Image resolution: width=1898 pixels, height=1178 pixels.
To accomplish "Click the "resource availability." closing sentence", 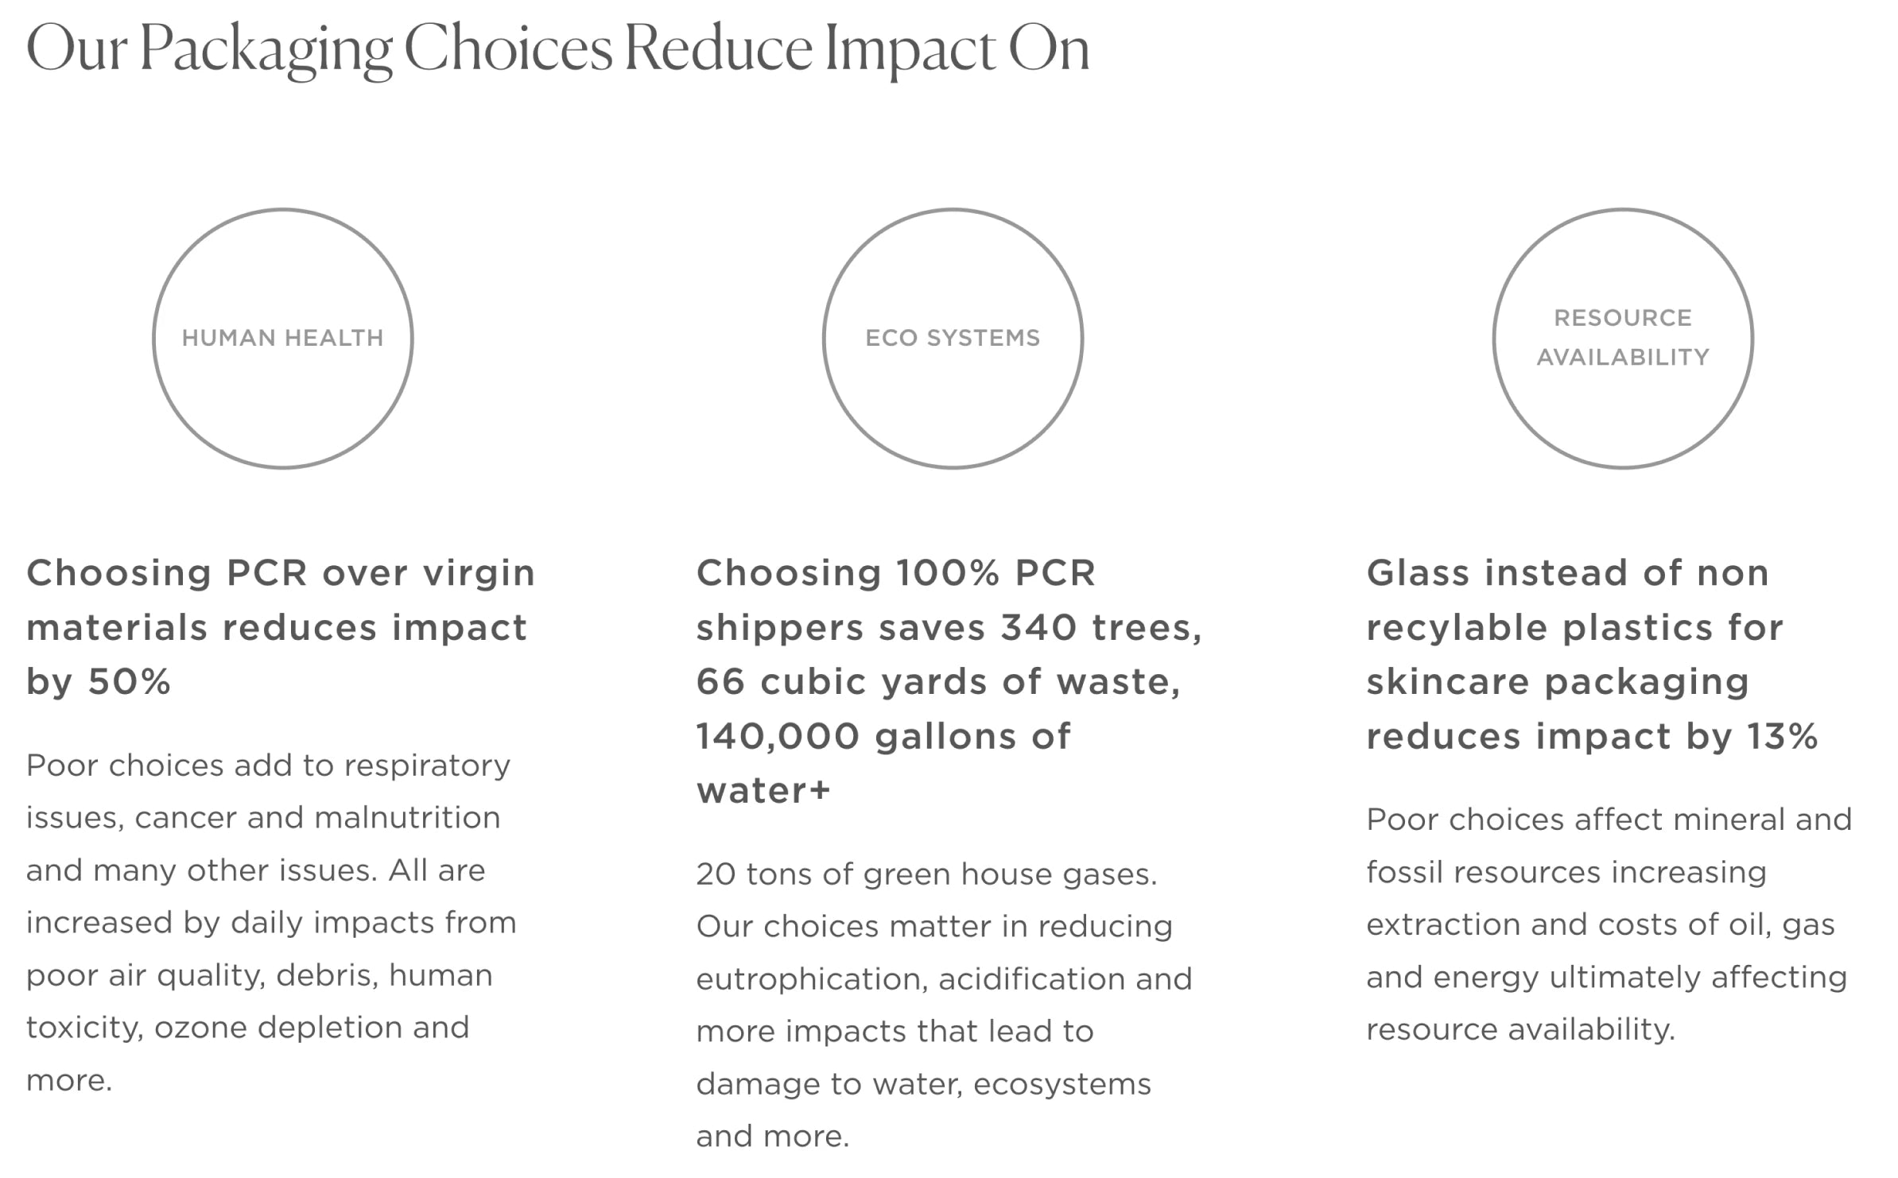I will click(1520, 1029).
